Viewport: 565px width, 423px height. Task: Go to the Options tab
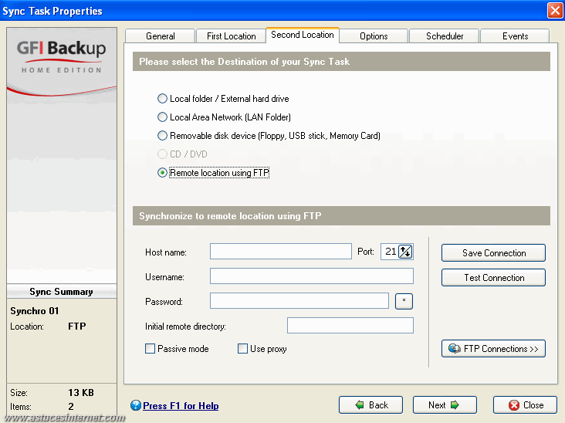[x=374, y=36]
